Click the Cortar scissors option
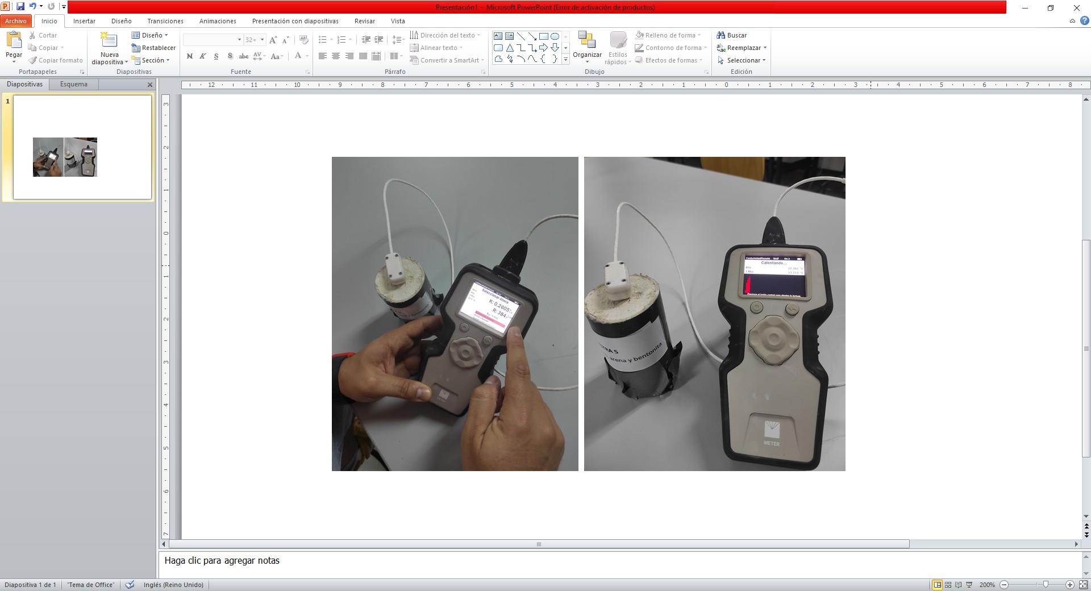This screenshot has height=591, width=1091. coord(43,35)
